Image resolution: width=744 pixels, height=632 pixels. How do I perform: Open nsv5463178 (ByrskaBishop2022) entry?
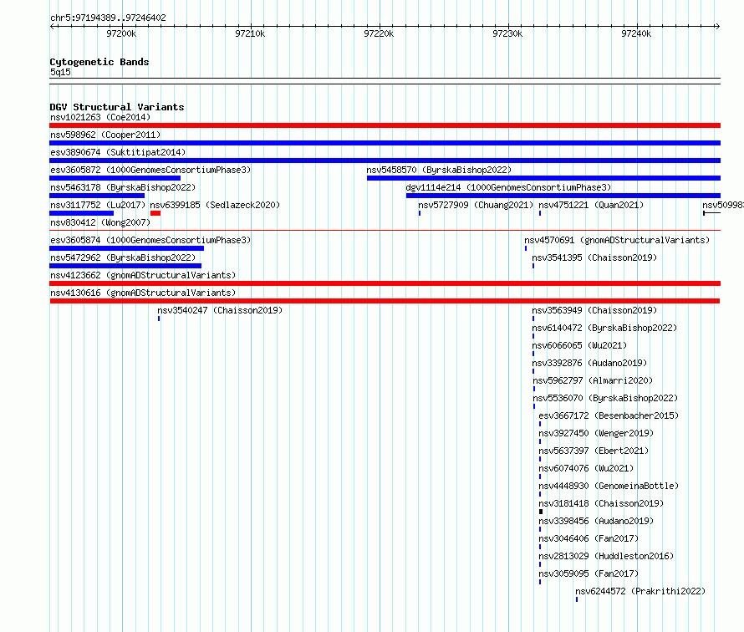click(123, 187)
